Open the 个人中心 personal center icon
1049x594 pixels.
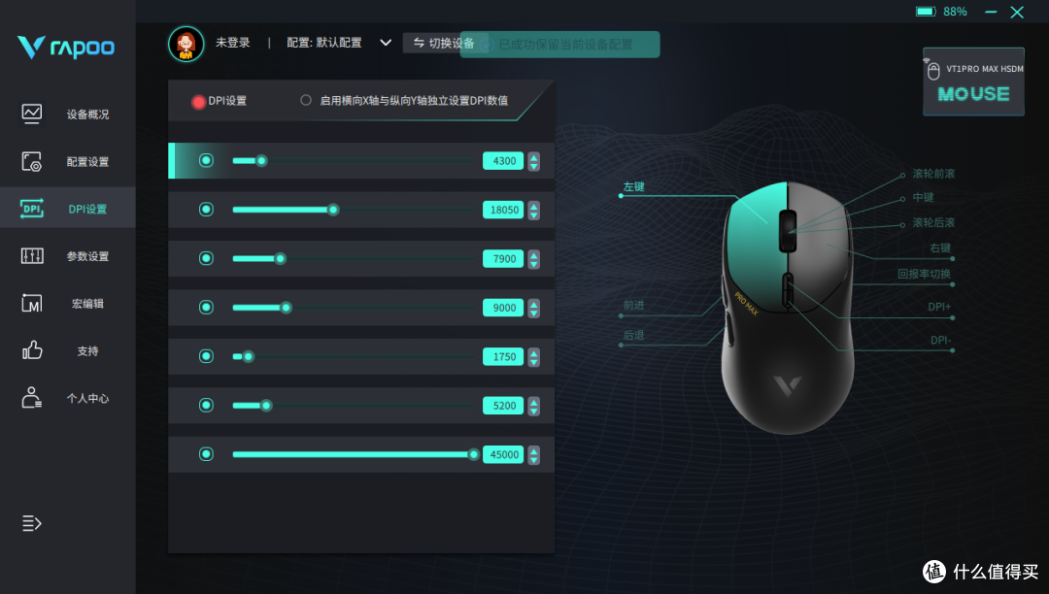click(31, 398)
